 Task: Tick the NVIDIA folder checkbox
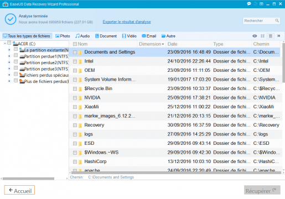click(75, 98)
